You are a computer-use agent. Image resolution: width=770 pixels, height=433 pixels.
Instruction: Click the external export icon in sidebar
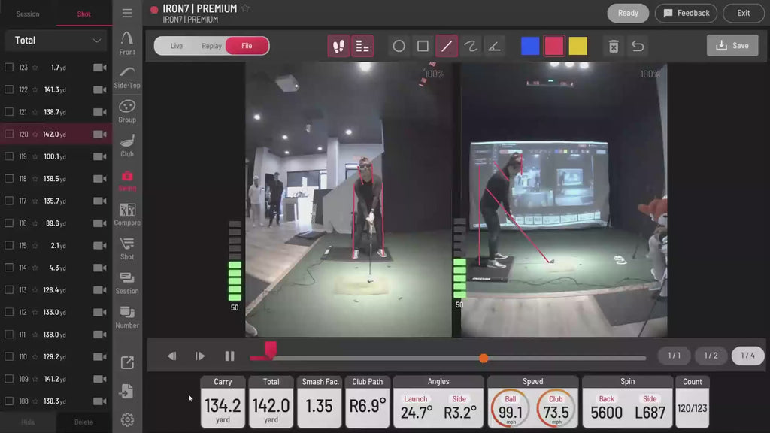[127, 363]
